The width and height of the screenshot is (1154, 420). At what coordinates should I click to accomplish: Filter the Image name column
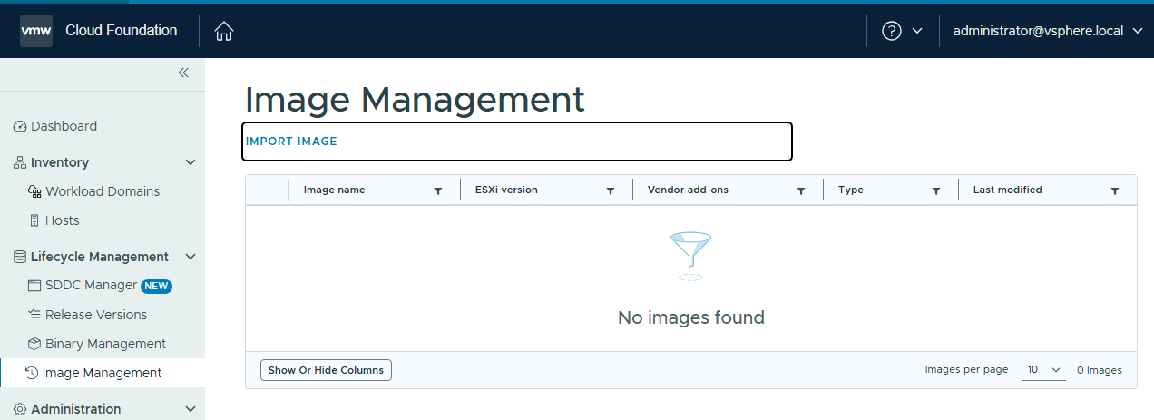(438, 191)
